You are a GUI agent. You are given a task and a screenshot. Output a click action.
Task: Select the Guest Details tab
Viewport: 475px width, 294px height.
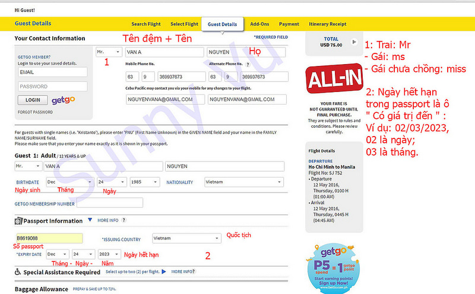tap(222, 24)
